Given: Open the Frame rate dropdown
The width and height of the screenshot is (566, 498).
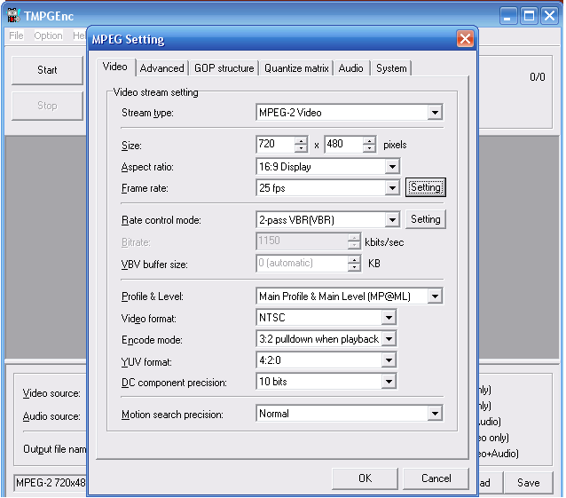Looking at the screenshot, I should pos(392,188).
